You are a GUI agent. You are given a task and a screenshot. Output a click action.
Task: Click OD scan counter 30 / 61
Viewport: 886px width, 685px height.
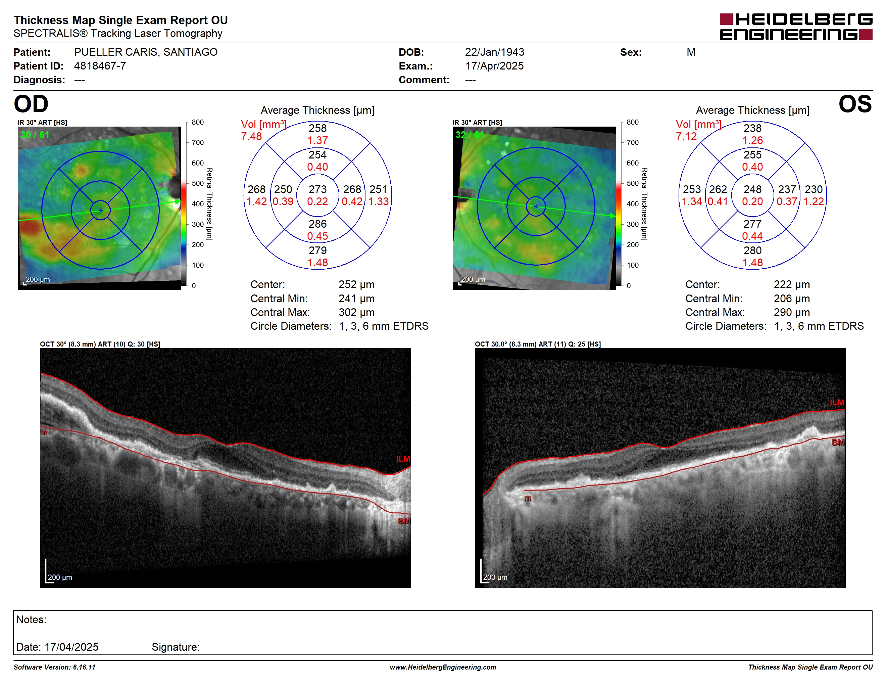(x=35, y=135)
